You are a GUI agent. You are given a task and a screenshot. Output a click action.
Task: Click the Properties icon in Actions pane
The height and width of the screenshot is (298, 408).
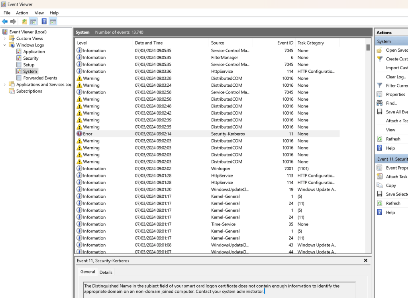click(380, 94)
